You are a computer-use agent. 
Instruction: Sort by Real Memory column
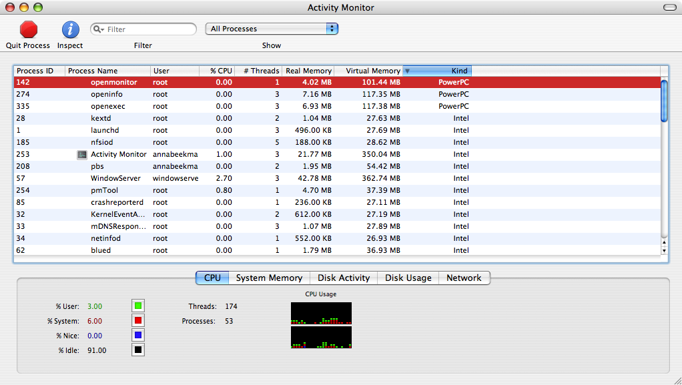click(308, 71)
